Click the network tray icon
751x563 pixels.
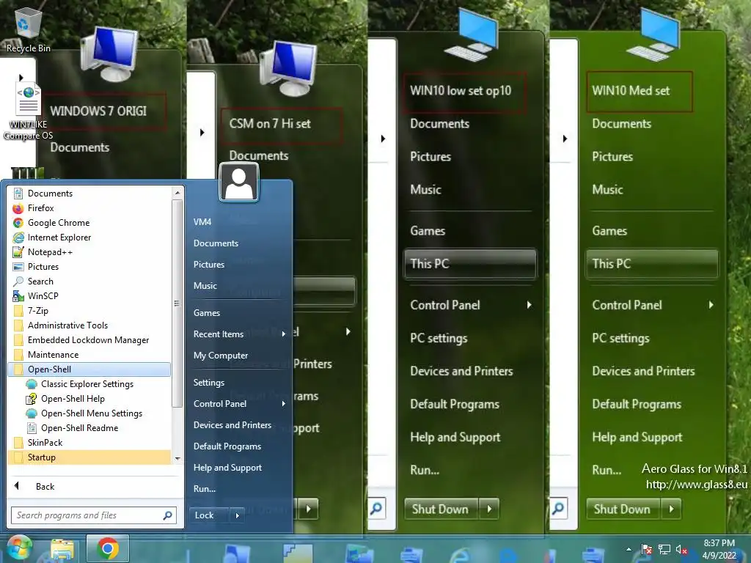664,549
